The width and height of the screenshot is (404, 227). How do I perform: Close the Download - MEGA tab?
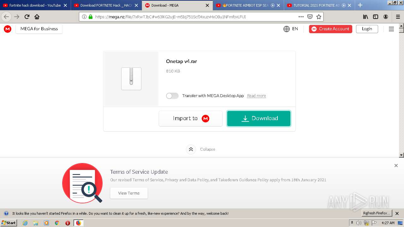point(207,5)
